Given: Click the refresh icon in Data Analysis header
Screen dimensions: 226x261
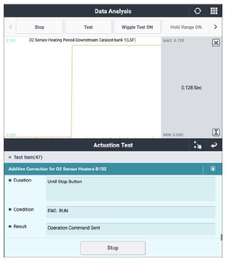Looking at the screenshot, I should 197,11.
